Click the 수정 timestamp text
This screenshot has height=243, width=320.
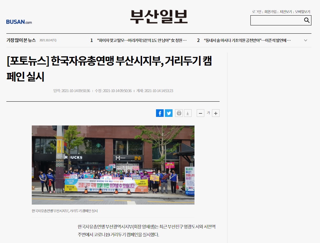click(x=113, y=91)
